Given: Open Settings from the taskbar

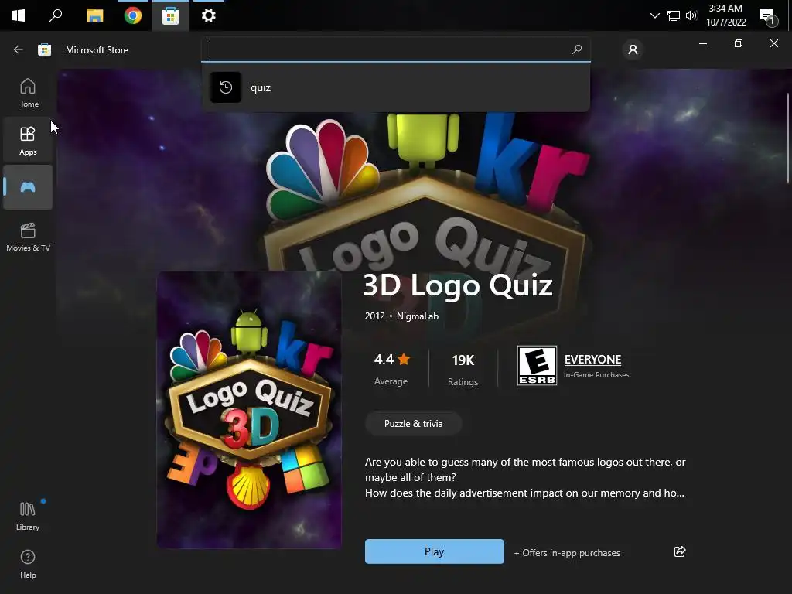Looking at the screenshot, I should pos(209,15).
